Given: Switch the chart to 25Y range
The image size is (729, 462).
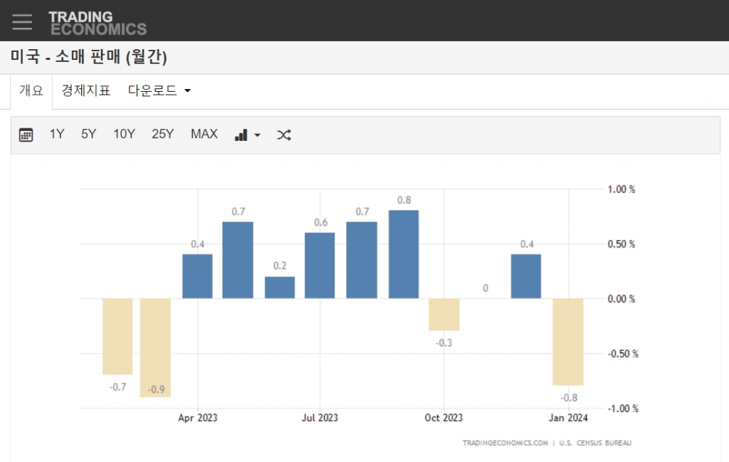Looking at the screenshot, I should coord(162,134).
